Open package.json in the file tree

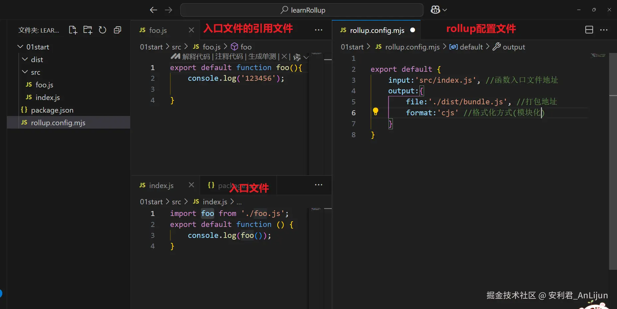coord(52,110)
